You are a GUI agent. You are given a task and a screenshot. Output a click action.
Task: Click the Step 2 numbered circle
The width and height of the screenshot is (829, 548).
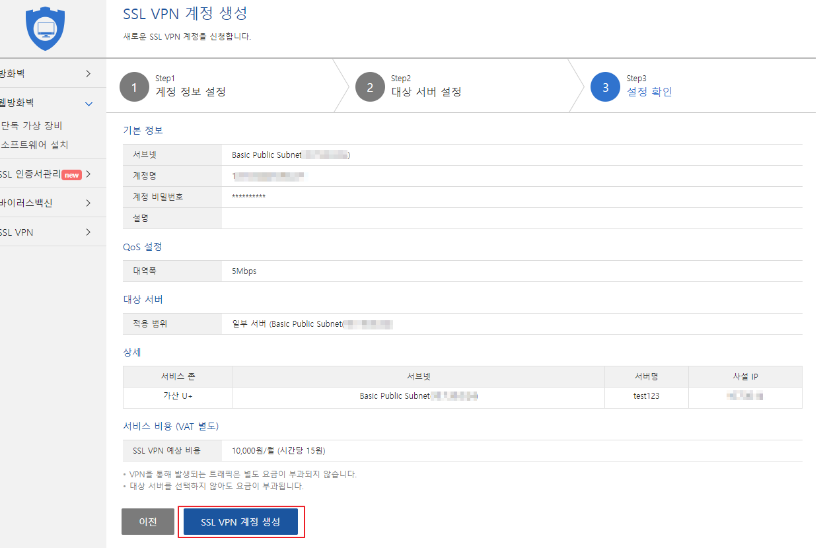[370, 87]
